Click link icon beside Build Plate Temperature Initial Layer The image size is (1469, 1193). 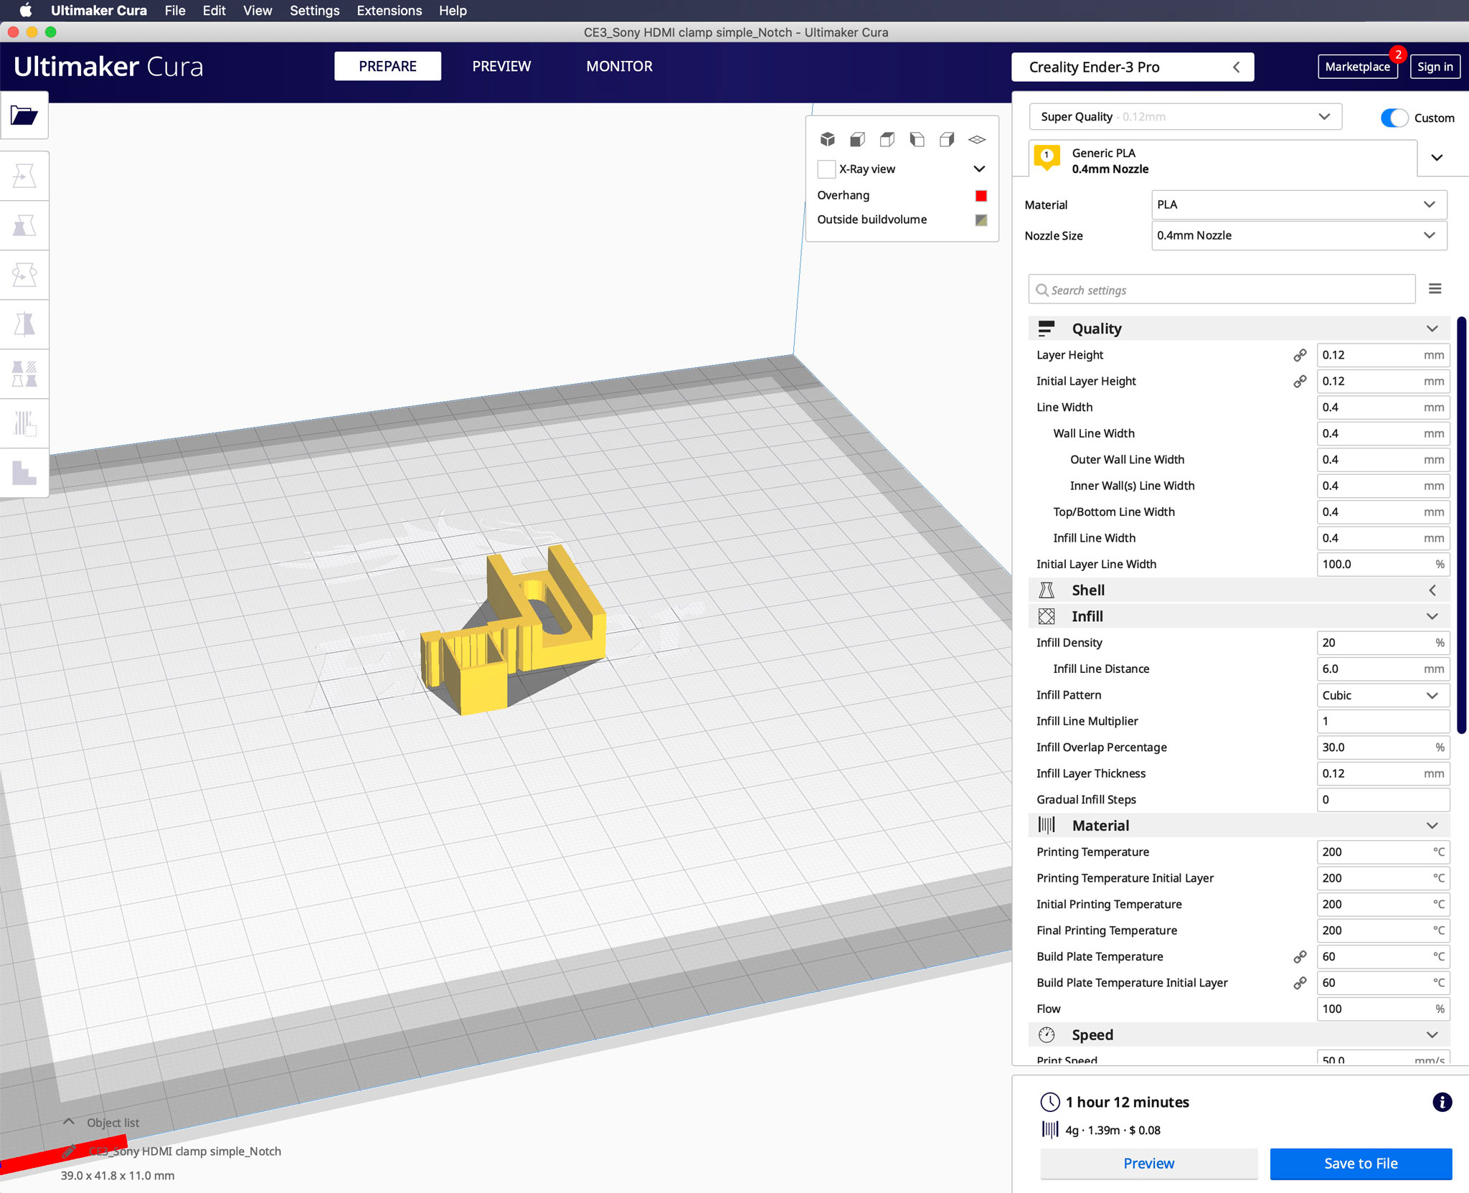[x=1300, y=983]
